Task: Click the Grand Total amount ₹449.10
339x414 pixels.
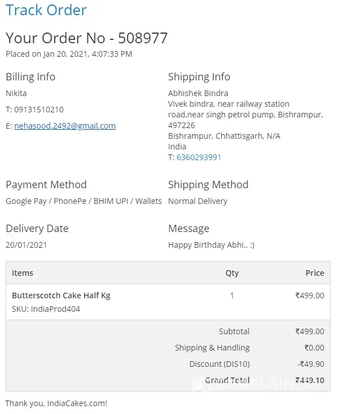Action: pos(310,380)
